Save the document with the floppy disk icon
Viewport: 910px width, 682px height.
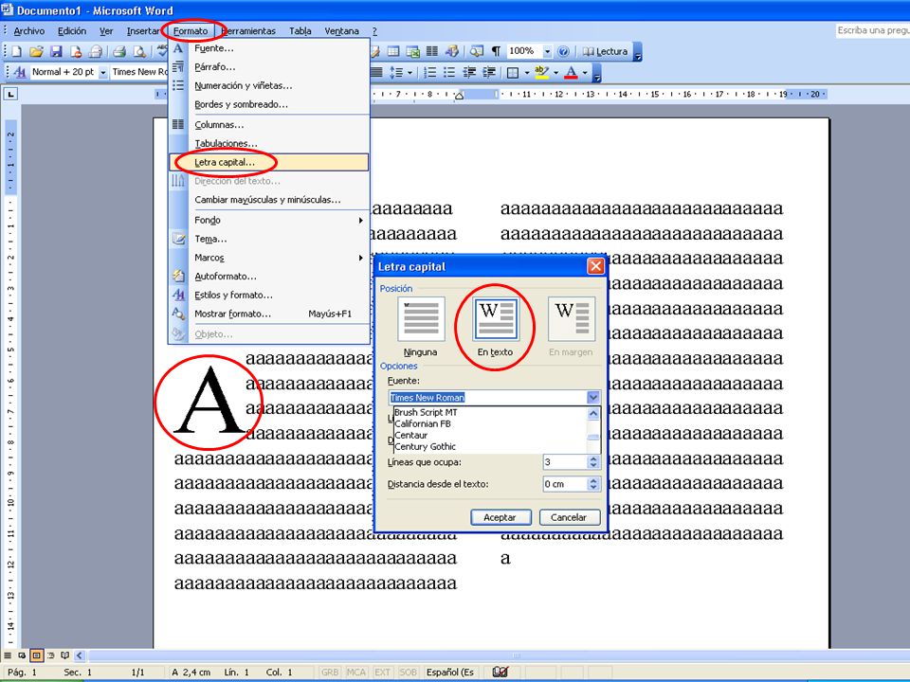[56, 51]
